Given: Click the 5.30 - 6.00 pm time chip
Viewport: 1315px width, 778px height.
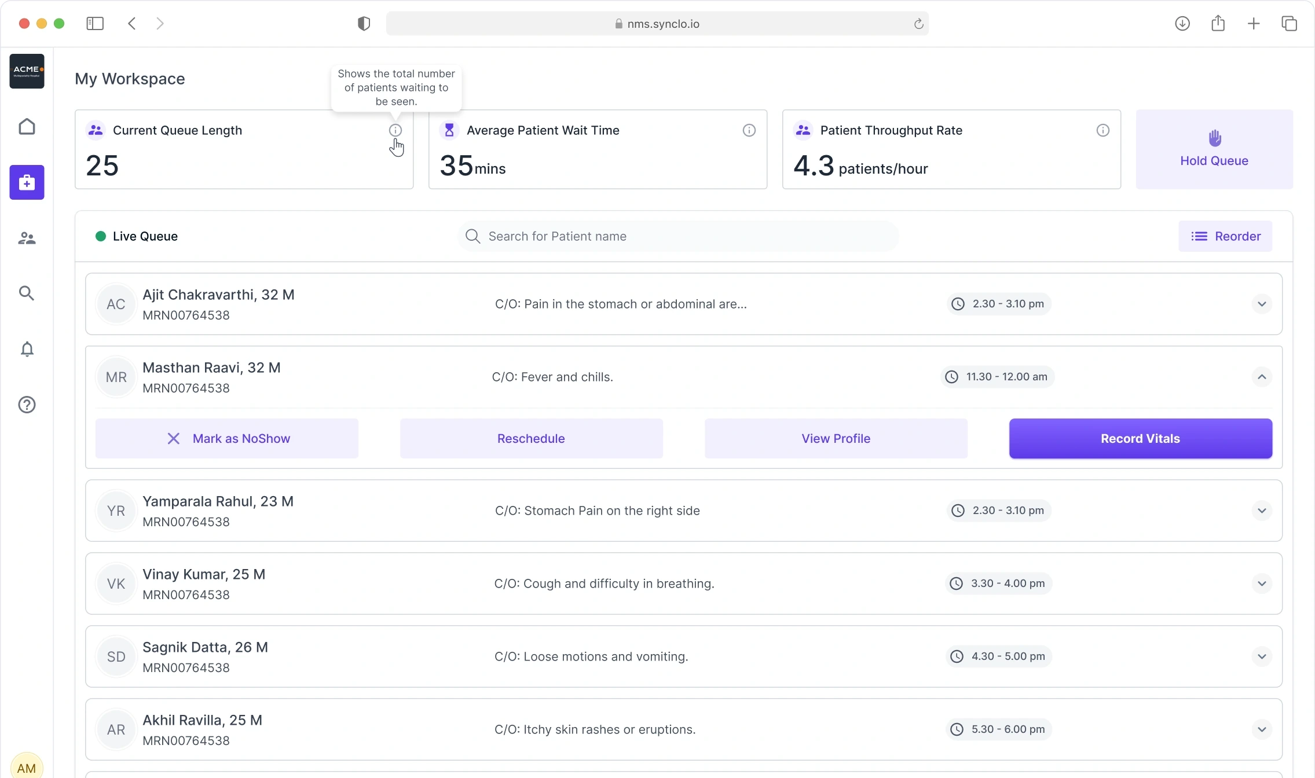Looking at the screenshot, I should [x=999, y=729].
